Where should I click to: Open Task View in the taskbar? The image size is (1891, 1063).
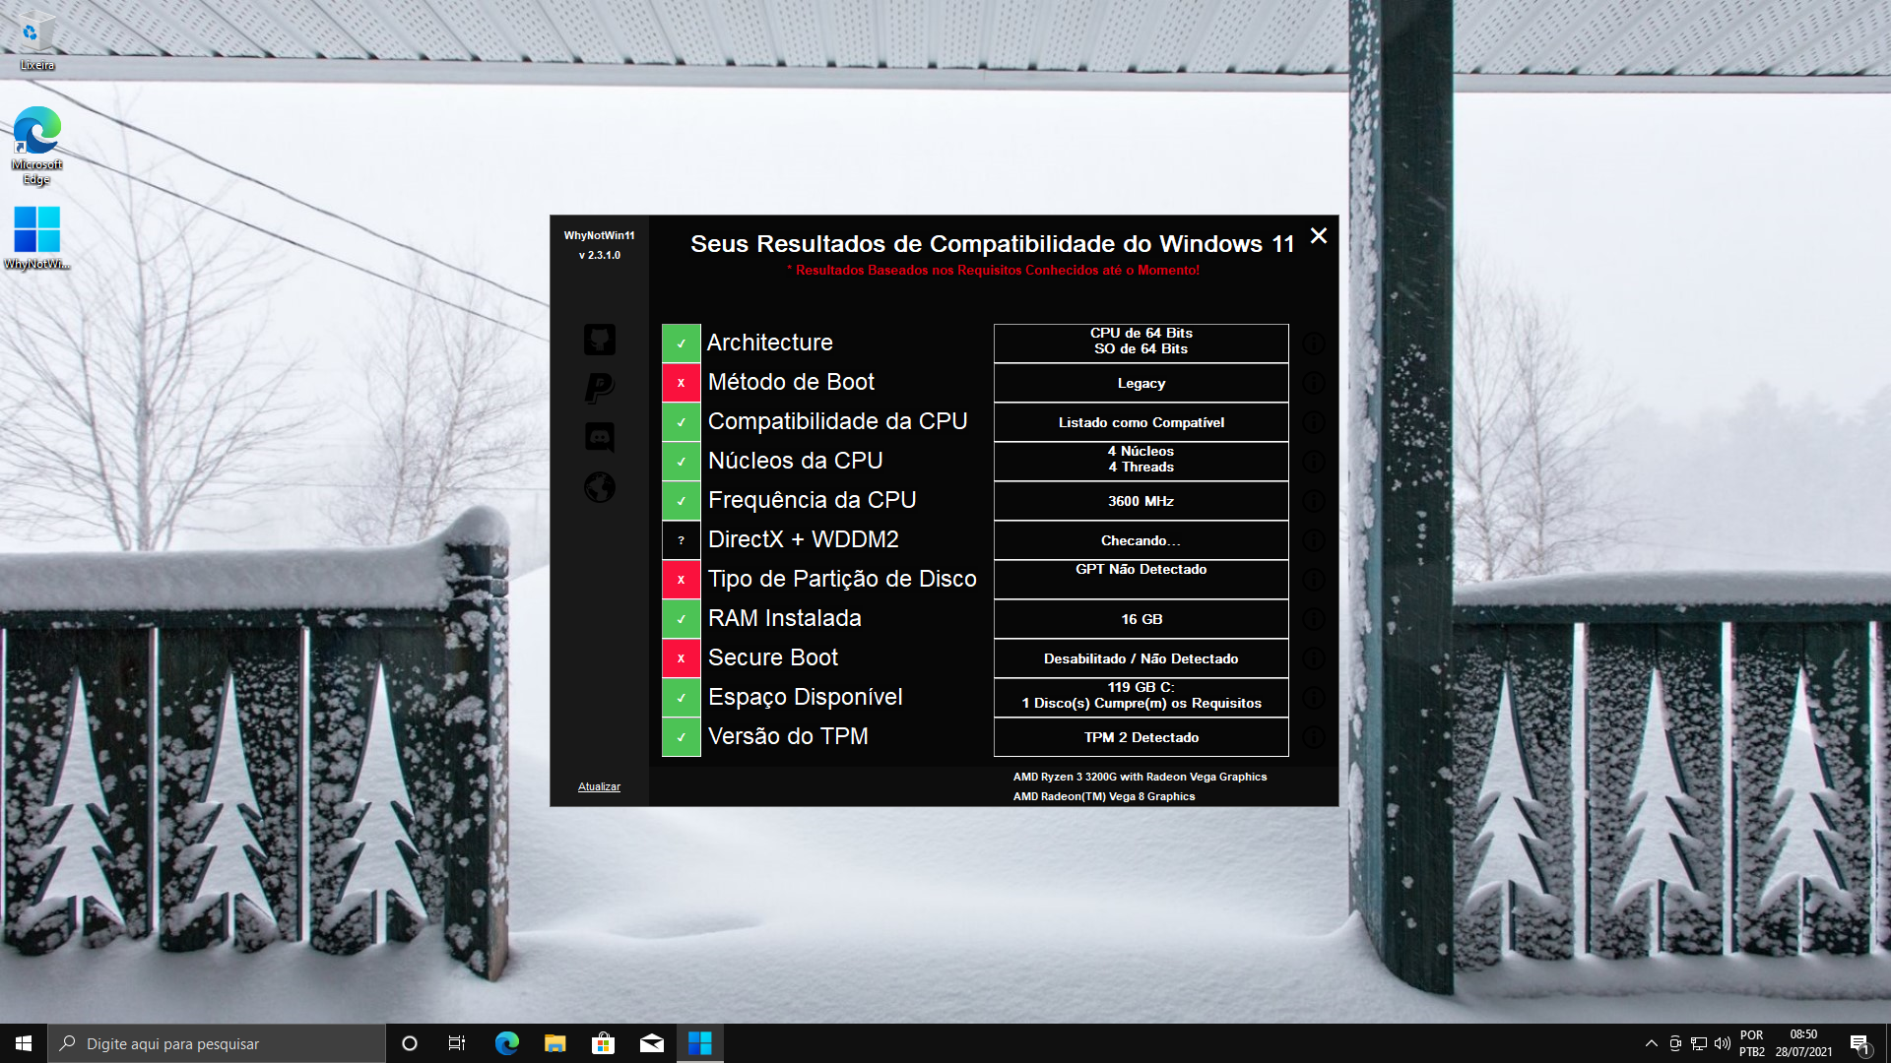pyautogui.click(x=457, y=1043)
